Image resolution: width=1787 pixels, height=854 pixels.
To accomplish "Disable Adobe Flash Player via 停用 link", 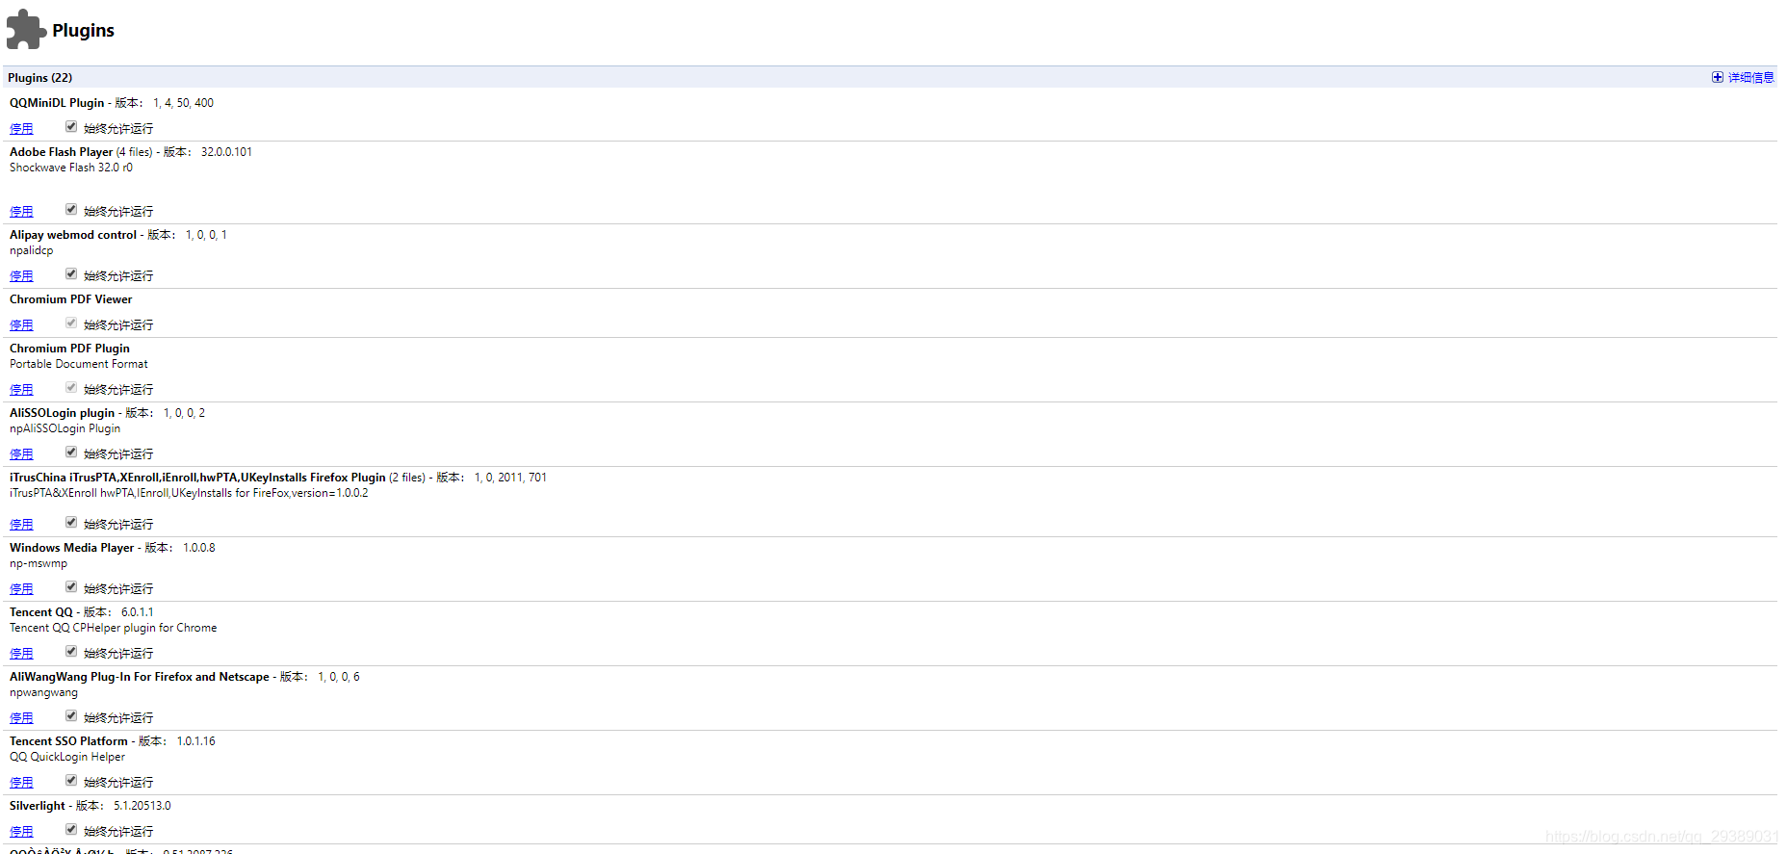I will (x=21, y=212).
